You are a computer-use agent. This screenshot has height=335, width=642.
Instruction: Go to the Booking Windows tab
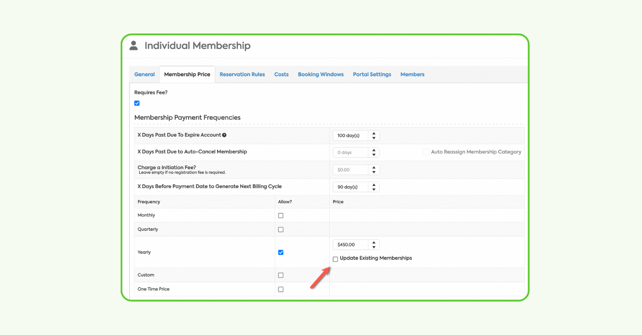pos(321,74)
